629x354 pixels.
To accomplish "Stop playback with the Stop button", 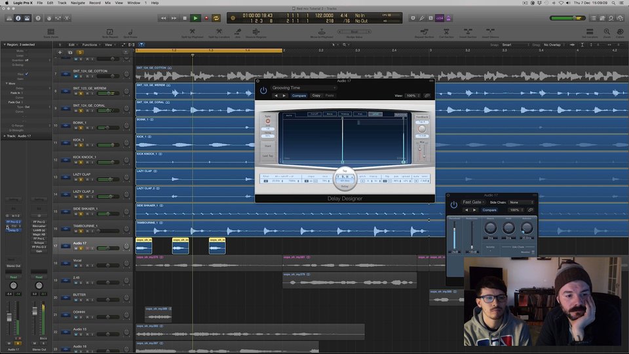I will (185, 18).
